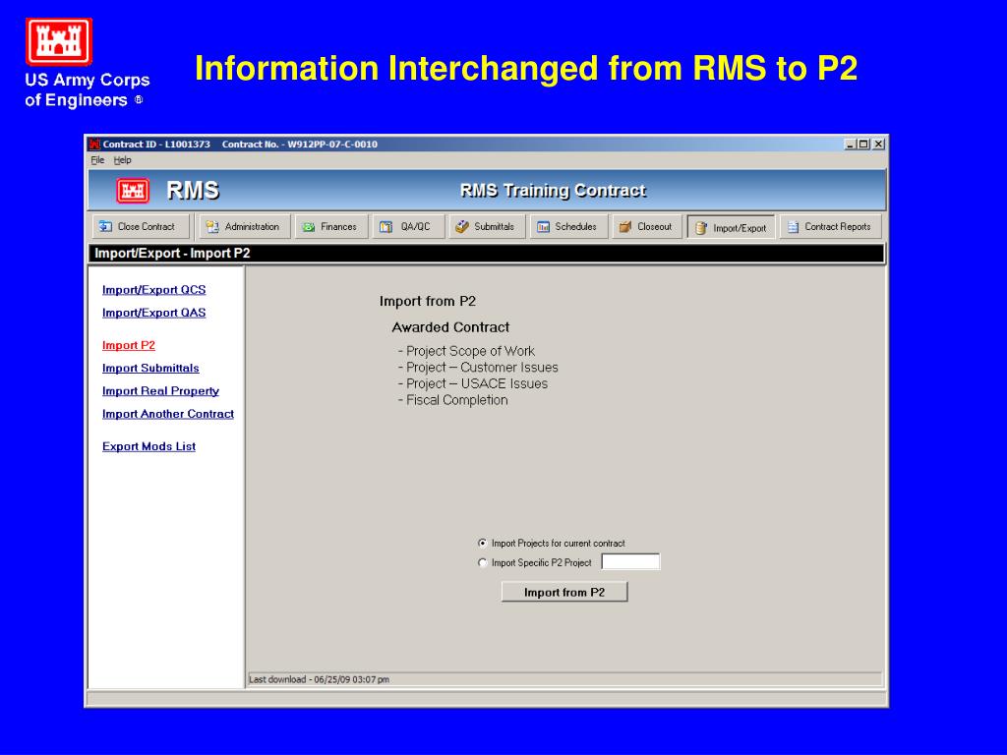Open the Contract Reports section
The height and width of the screenshot is (755, 1007).
(830, 227)
